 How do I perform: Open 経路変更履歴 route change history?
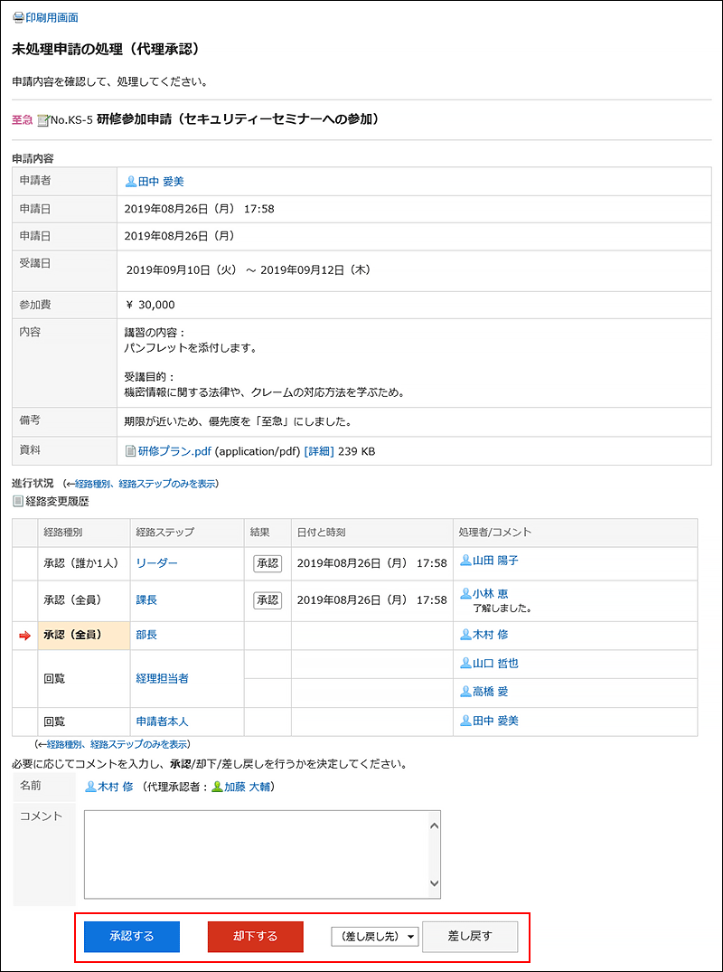tap(57, 502)
